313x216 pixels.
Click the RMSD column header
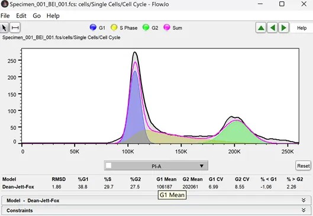59,179
